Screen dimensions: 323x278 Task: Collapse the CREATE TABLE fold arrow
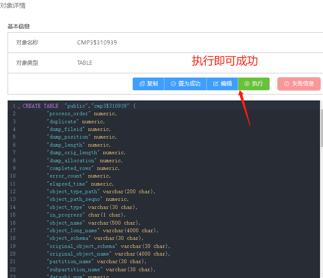(x=19, y=107)
